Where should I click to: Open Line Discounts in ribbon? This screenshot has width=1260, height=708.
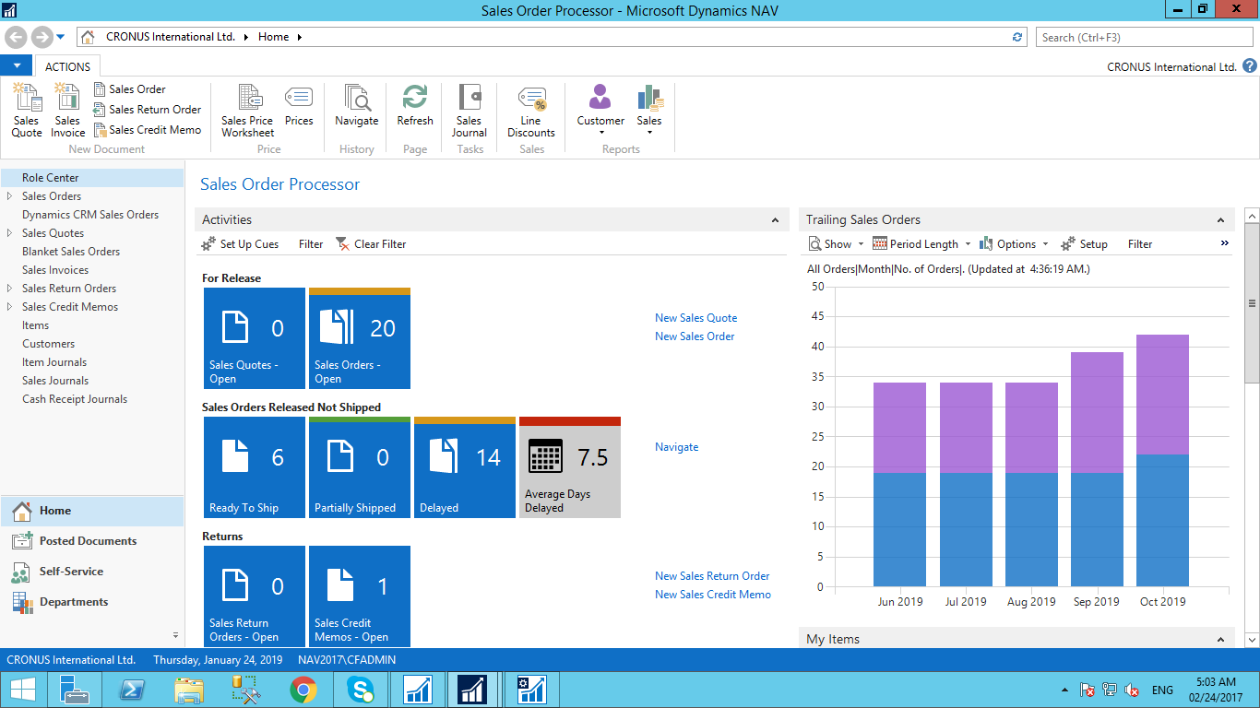coord(531,110)
